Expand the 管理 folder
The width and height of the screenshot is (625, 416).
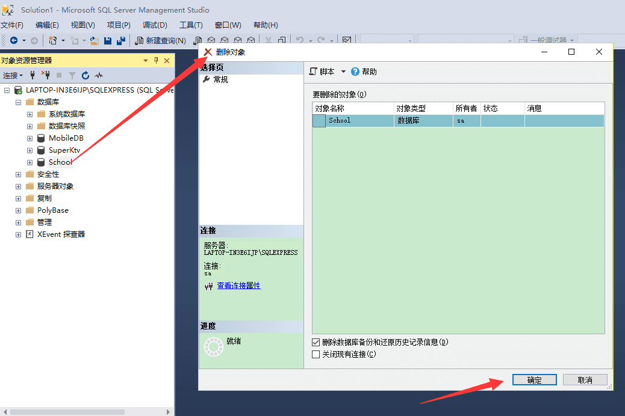[18, 222]
